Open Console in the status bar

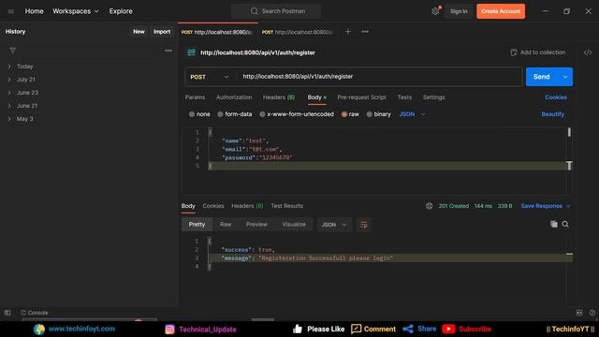tap(35, 313)
